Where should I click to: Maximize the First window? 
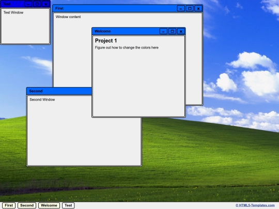pyautogui.click(x=190, y=8)
